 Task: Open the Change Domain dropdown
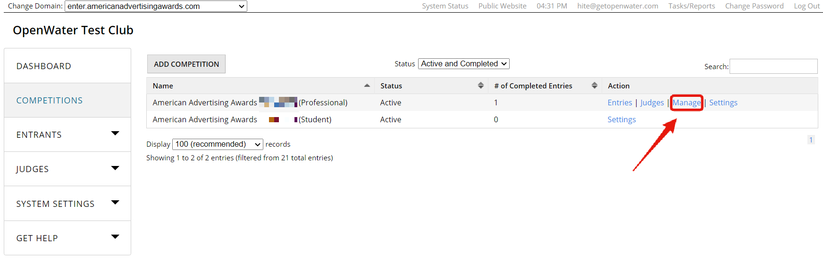156,6
